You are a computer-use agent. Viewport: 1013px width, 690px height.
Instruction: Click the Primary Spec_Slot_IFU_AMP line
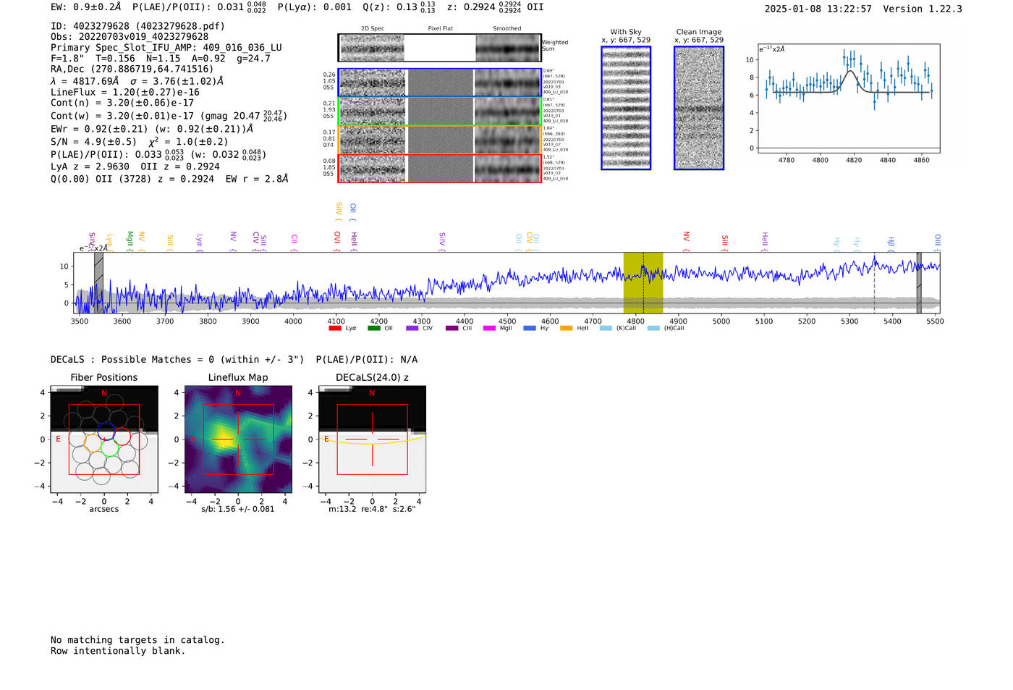(x=166, y=48)
